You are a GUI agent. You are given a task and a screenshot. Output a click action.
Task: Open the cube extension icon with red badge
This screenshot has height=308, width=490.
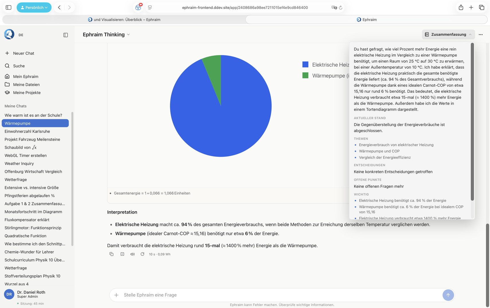[138, 7]
